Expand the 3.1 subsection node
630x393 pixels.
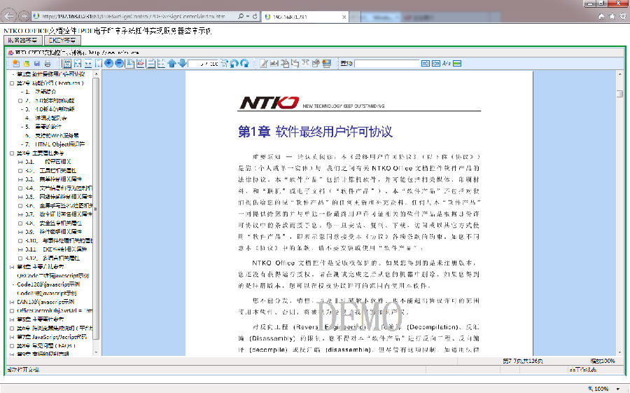20,162
